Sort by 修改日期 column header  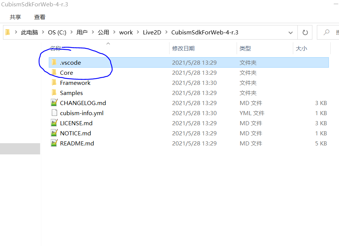click(183, 49)
